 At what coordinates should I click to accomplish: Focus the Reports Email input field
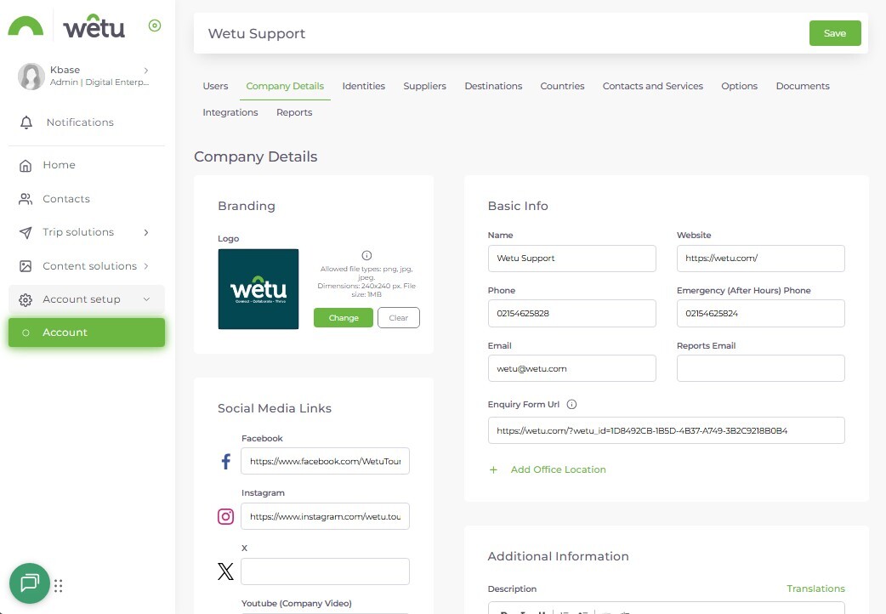click(760, 368)
